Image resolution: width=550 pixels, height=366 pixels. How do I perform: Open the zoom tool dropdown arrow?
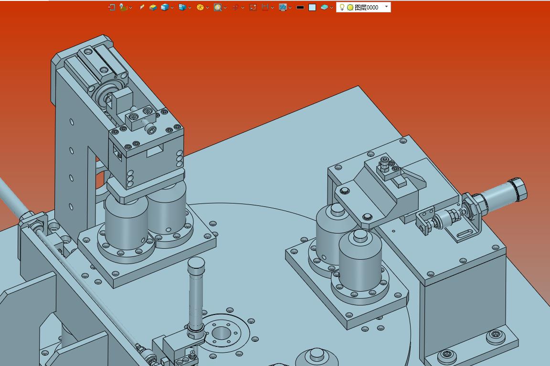[225, 7]
